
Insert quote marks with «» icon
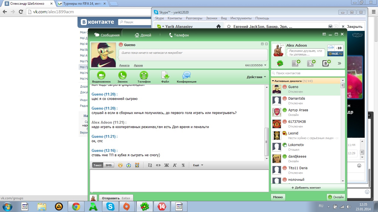tap(158, 165)
